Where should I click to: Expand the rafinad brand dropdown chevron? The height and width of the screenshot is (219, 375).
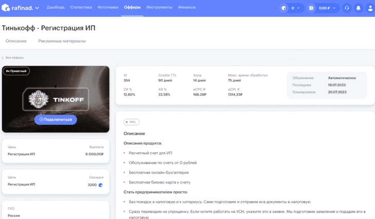click(x=37, y=8)
